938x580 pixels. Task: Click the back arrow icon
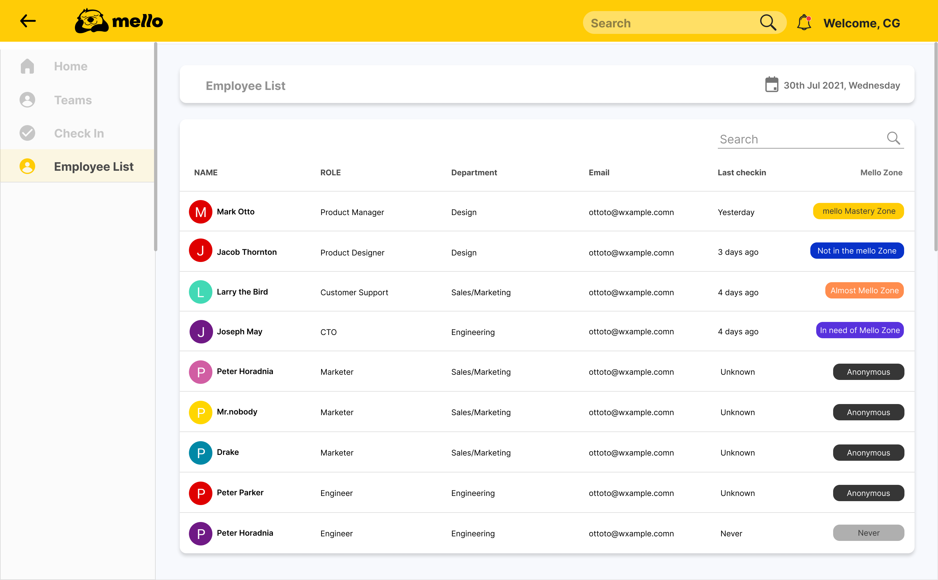(x=28, y=21)
